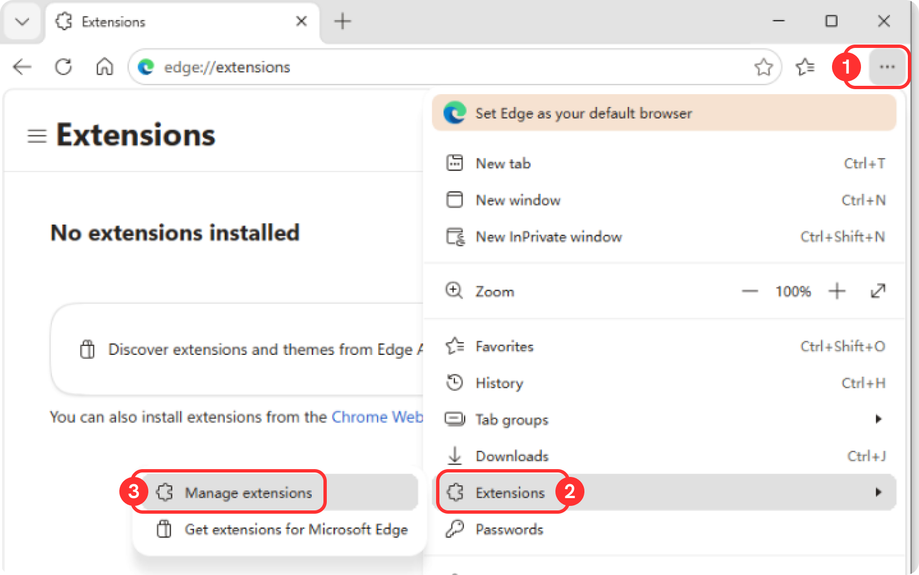Choose New tab from the menu
Image resolution: width=919 pixels, height=575 pixels.
pos(664,163)
